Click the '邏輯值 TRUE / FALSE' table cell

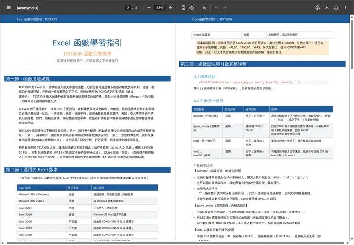click(256, 130)
